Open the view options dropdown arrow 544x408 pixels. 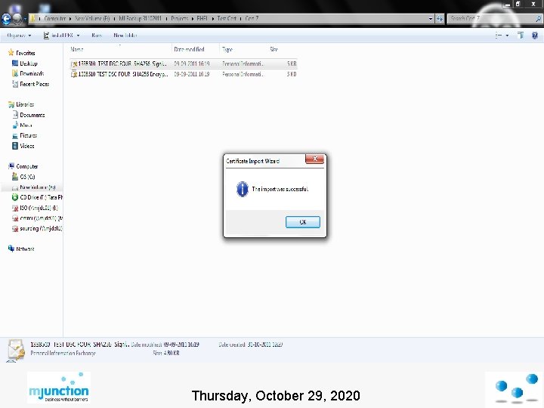click(x=507, y=36)
